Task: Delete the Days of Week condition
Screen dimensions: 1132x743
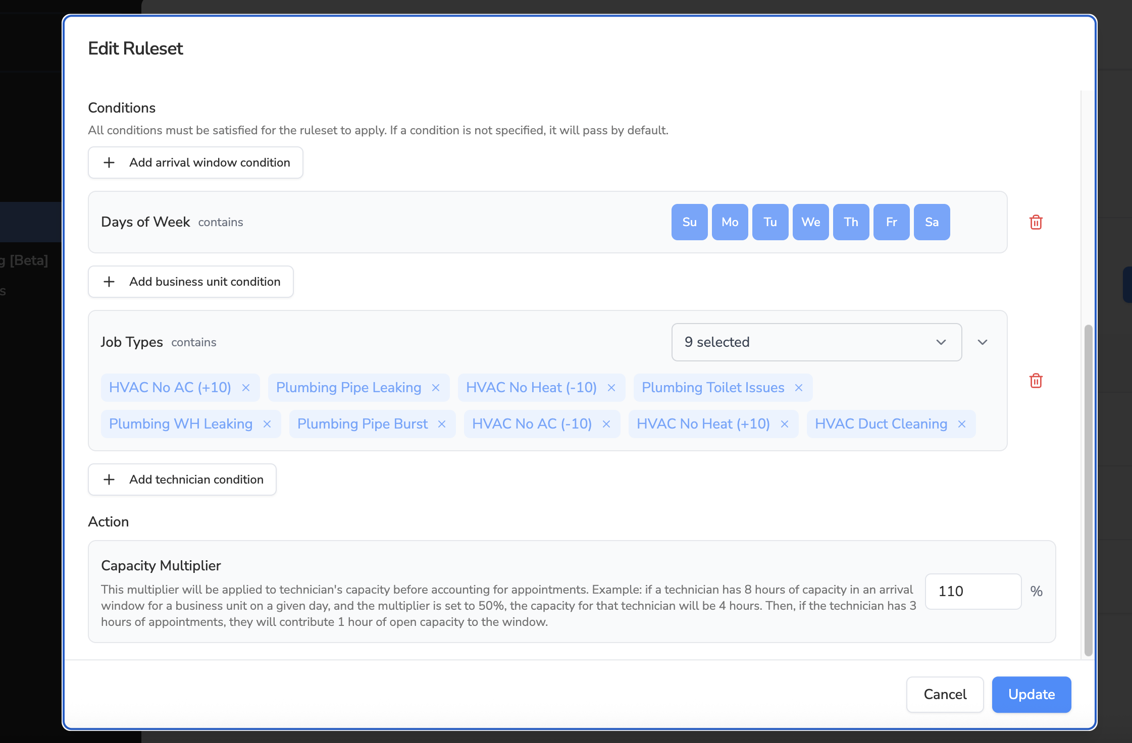Action: [x=1036, y=222]
